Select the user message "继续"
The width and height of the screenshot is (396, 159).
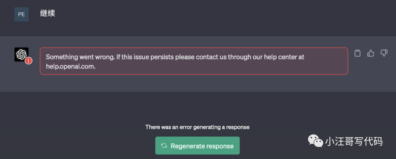(x=48, y=14)
